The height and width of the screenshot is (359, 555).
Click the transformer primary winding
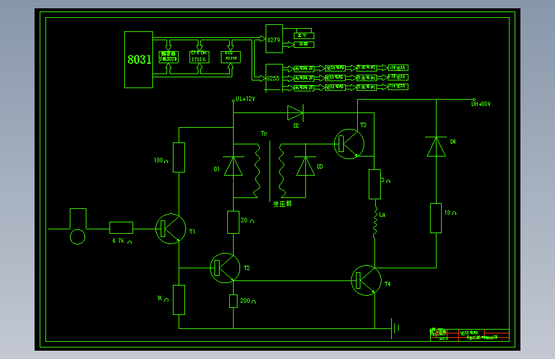point(257,171)
